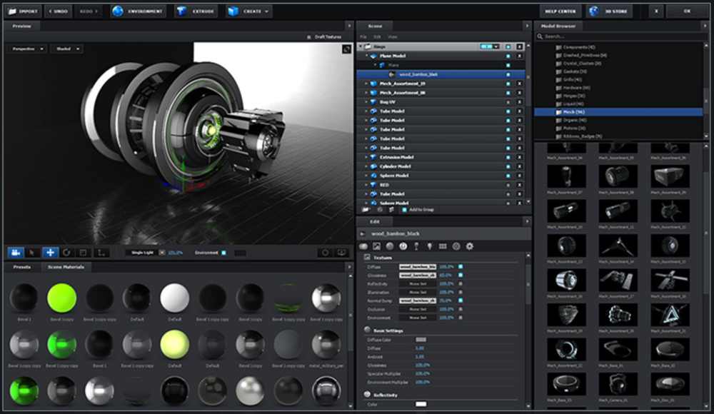Click the bright green material sphere
The image size is (714, 414).
pos(62,298)
